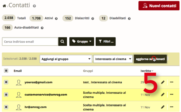The height and width of the screenshot is (112, 181).
Task: Click the 11 Nov date of customerservice@amrag.com
Action: coord(145,95)
